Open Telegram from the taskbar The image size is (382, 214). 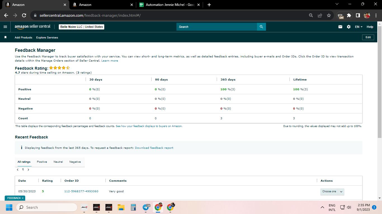click(x=146, y=207)
